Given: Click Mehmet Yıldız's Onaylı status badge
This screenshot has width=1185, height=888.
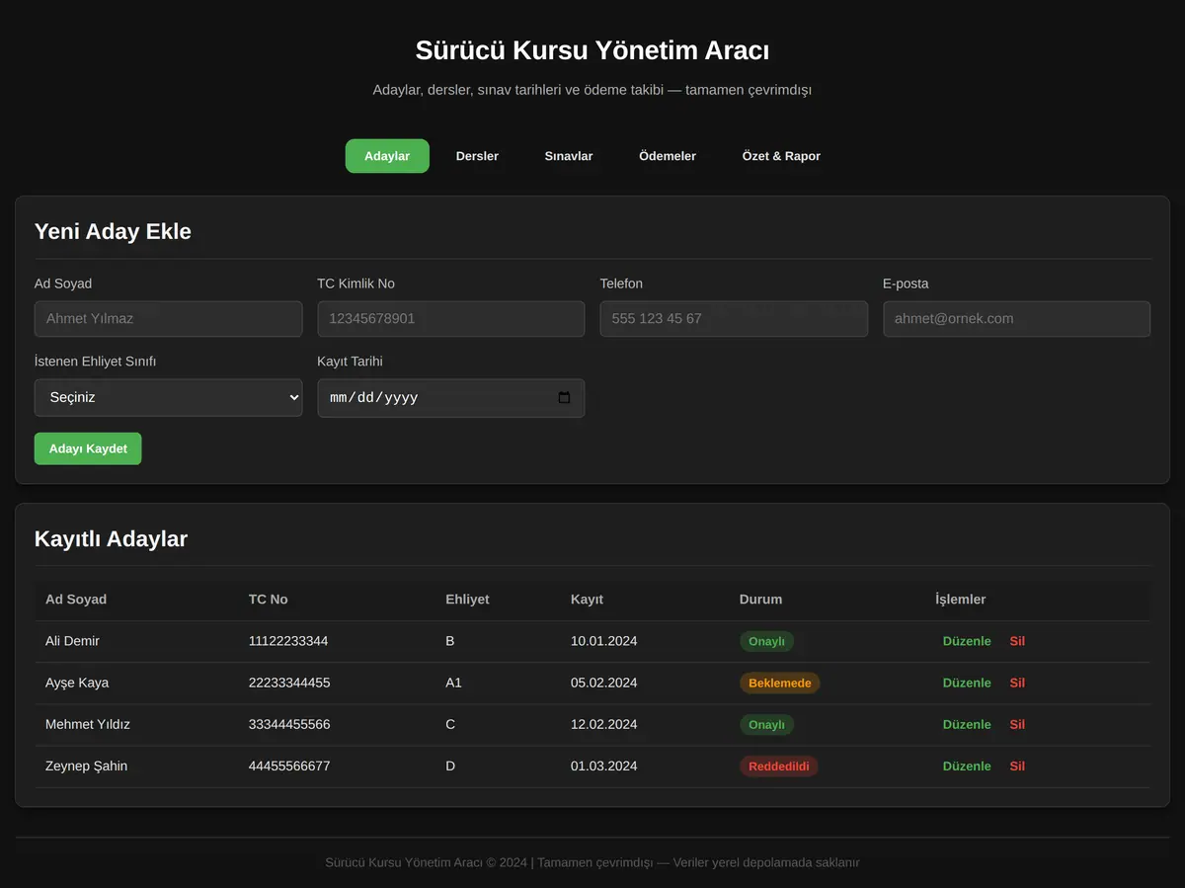Looking at the screenshot, I should pos(766,724).
